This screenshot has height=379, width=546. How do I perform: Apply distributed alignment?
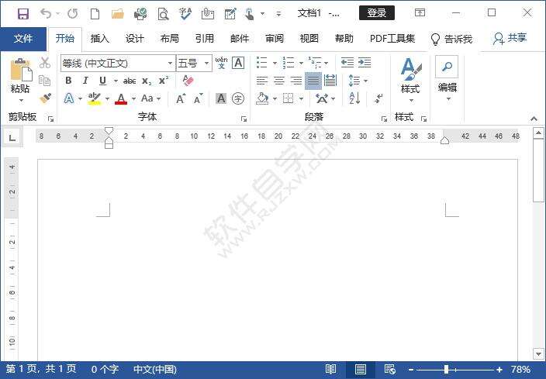(330, 81)
